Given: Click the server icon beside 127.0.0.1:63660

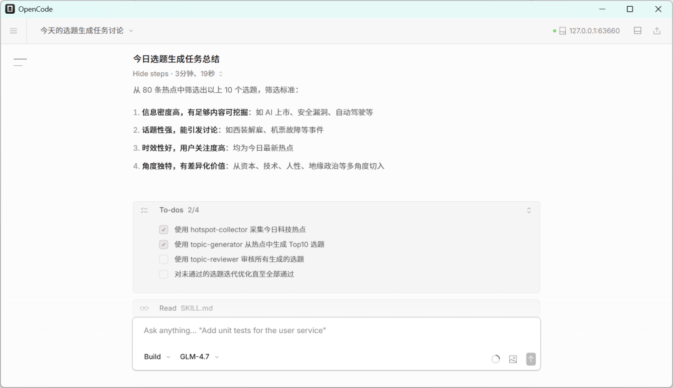Looking at the screenshot, I should click(x=563, y=29).
